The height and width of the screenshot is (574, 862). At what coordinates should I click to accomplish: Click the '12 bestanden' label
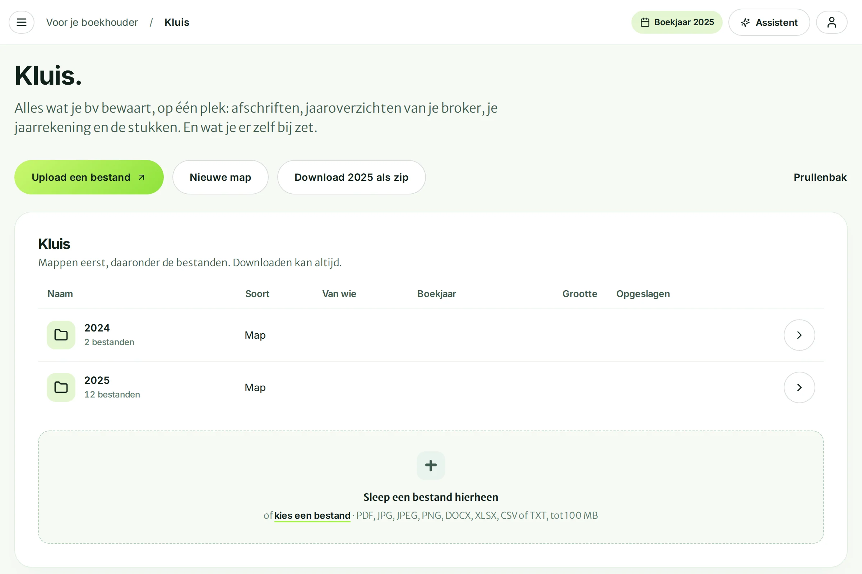click(112, 395)
